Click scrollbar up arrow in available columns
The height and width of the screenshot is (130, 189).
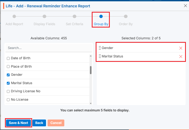(x=91, y=56)
